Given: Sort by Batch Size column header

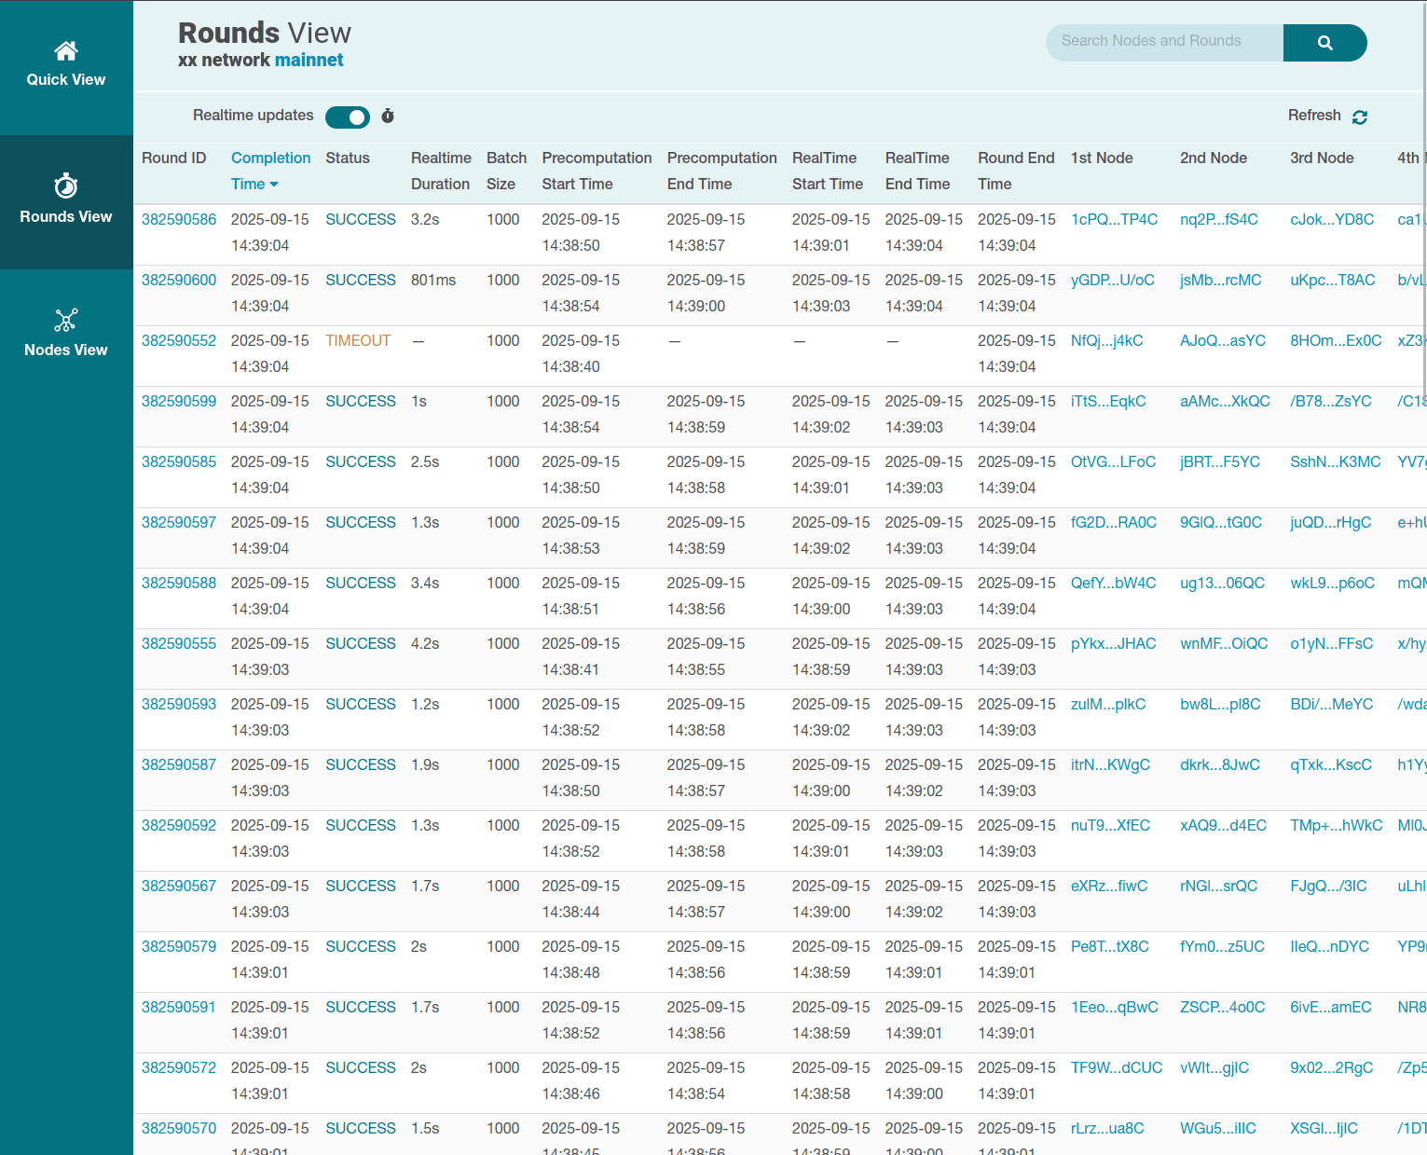Looking at the screenshot, I should 506,171.
